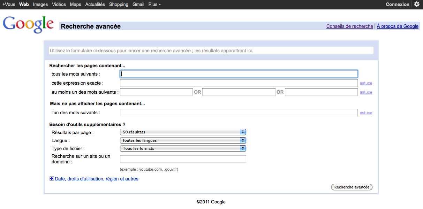Open the Type de fichier dropdown
Viewport: 423px width, 209px height.
coord(183,148)
